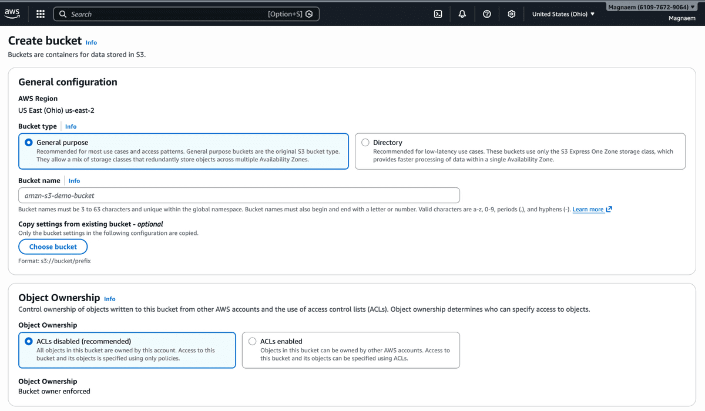Click Info link next to Create bucket

pyautogui.click(x=91, y=42)
